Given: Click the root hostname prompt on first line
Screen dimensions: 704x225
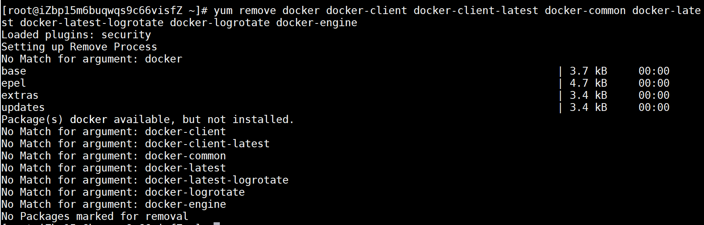Looking at the screenshot, I should pyautogui.click(x=104, y=11).
